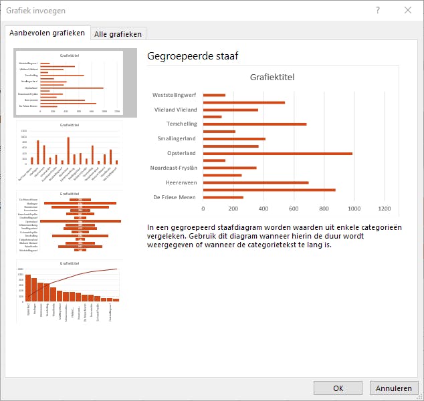
Task: Click the Terschelling axis label
Action: (182, 124)
